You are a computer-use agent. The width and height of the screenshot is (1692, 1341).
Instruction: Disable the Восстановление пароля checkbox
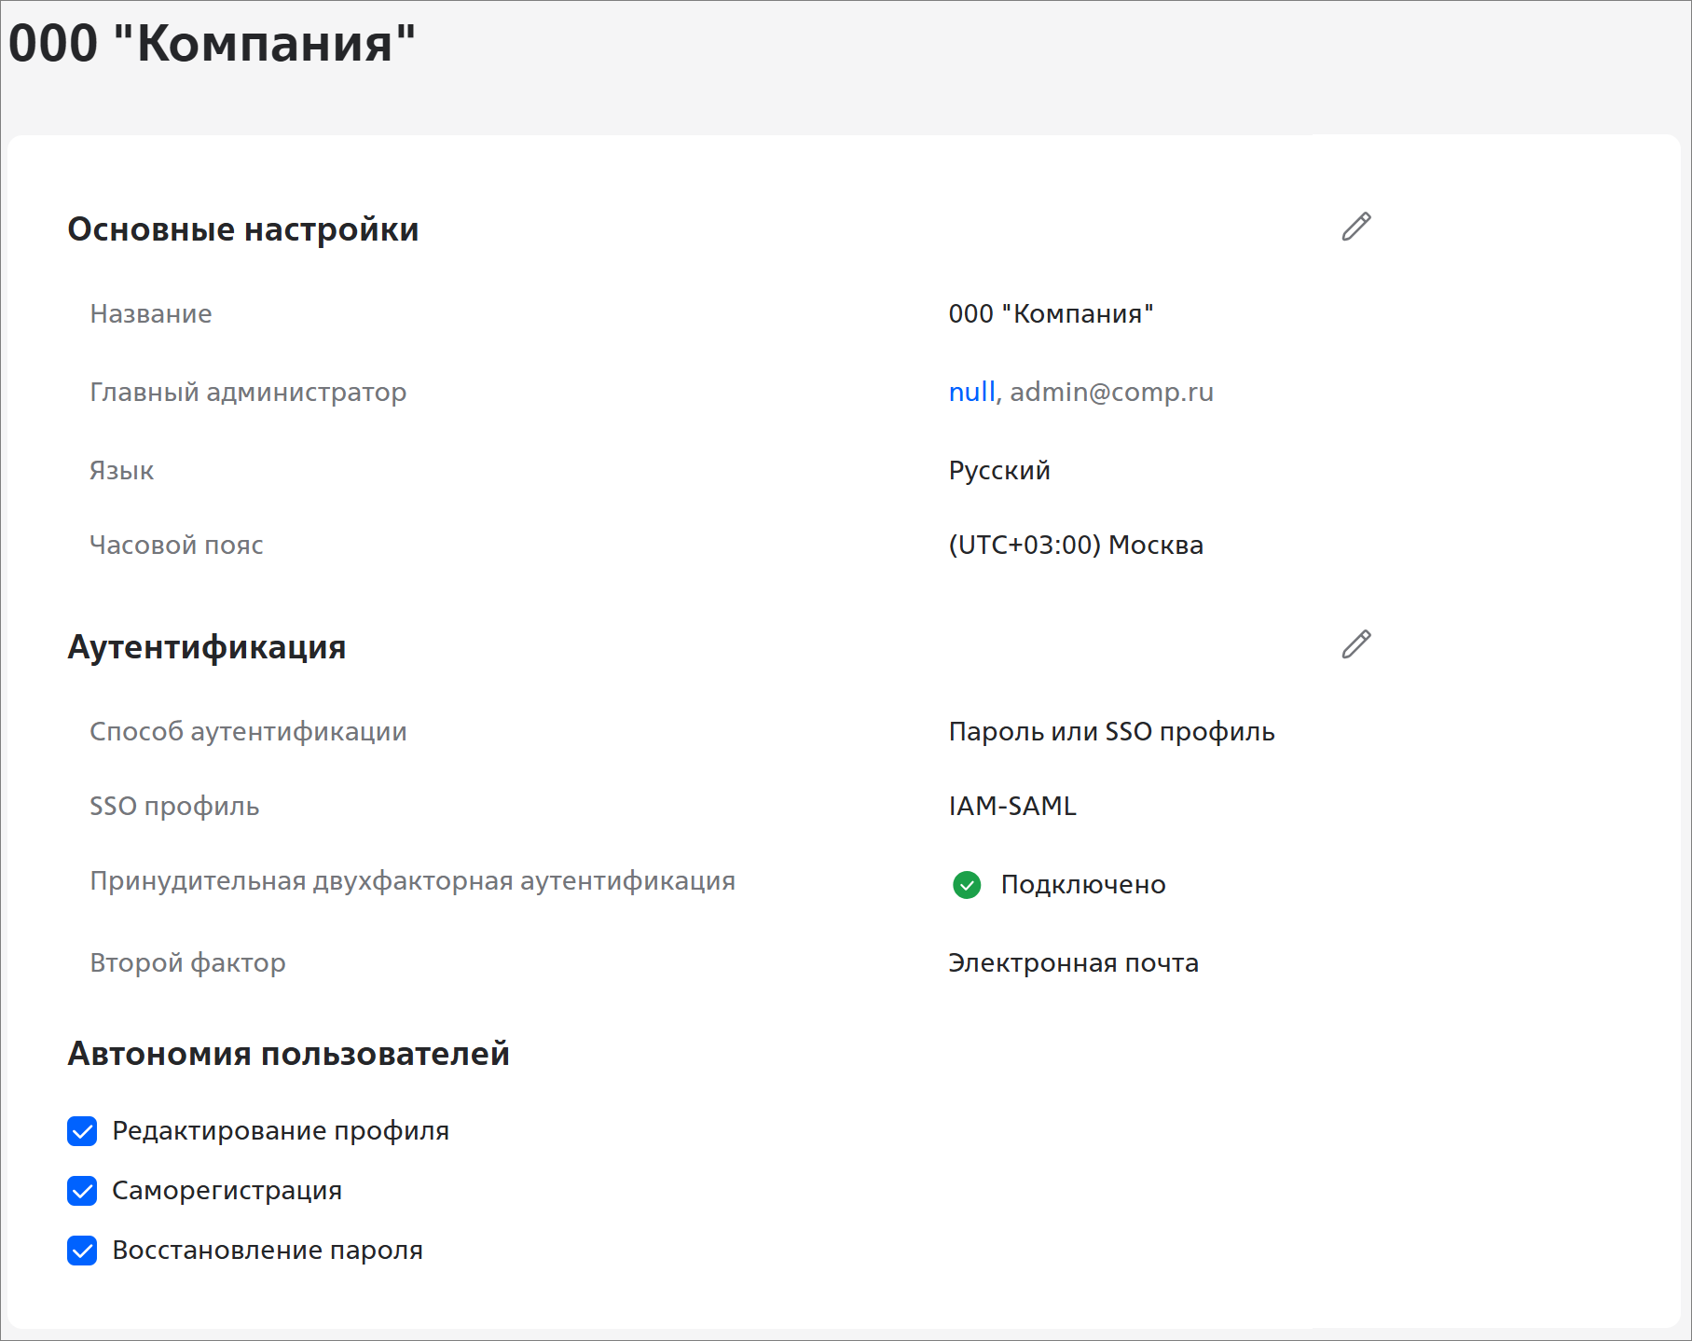(x=82, y=1251)
